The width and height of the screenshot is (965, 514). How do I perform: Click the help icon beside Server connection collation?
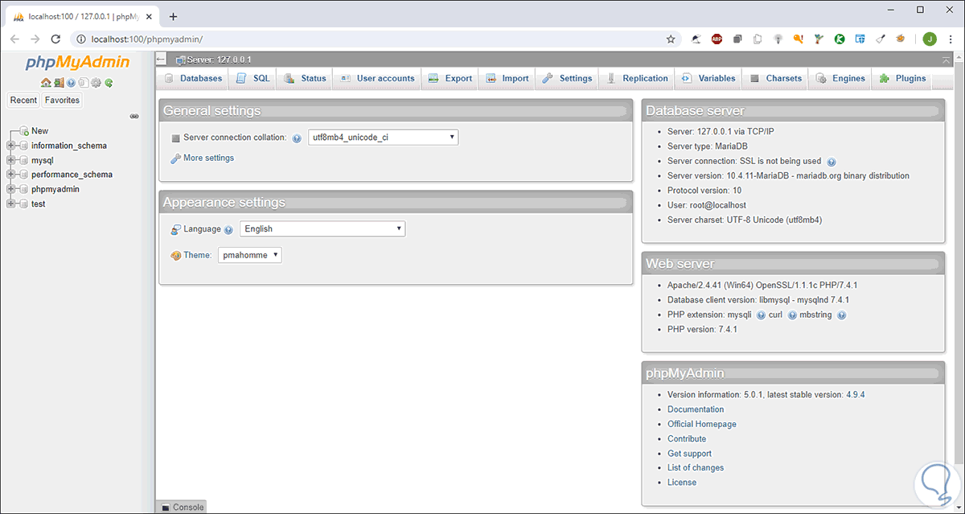click(x=297, y=138)
